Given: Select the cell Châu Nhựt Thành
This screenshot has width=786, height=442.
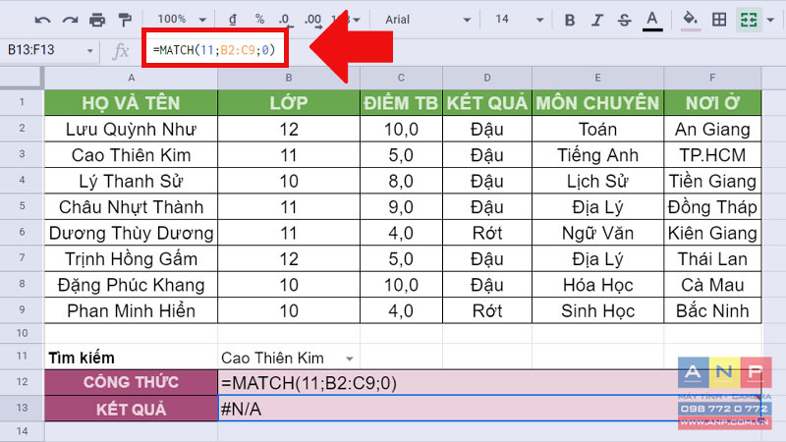Looking at the screenshot, I should pos(131,207).
